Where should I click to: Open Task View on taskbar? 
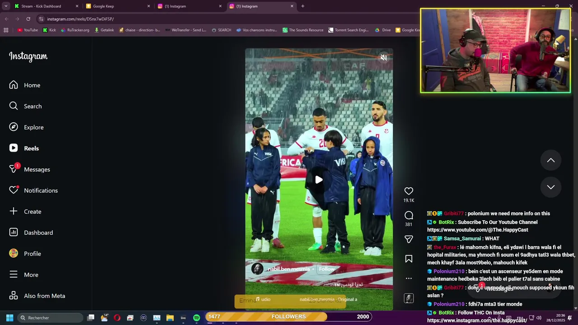click(x=91, y=318)
